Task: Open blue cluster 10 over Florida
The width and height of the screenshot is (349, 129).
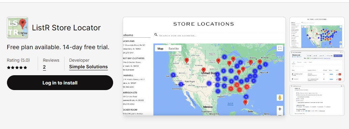Action: coord(246,97)
